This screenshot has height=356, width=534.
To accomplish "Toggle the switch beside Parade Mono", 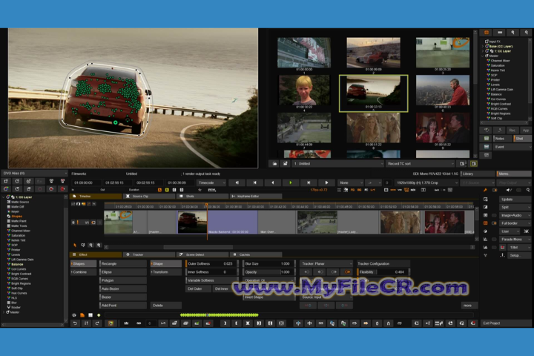I will pyautogui.click(x=494, y=239).
